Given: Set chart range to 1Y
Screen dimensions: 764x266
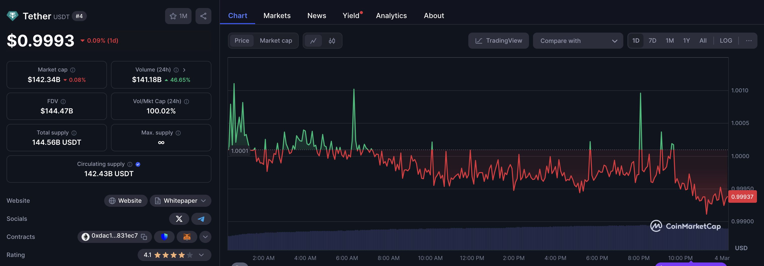Looking at the screenshot, I should tap(686, 41).
